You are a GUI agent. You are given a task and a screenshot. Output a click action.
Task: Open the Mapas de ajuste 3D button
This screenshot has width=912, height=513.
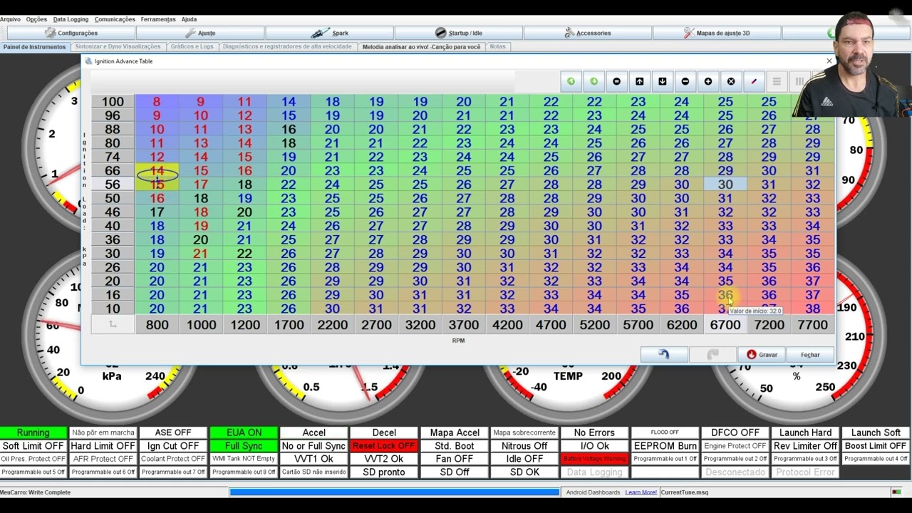(717, 33)
